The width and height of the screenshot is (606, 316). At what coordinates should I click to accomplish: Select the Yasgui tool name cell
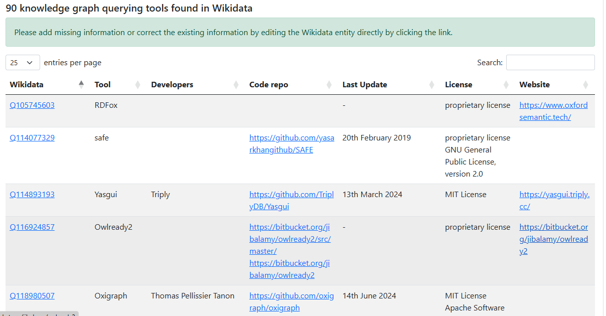point(106,195)
